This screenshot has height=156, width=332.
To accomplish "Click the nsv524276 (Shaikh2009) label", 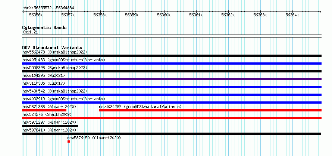I will tap(47, 114).
